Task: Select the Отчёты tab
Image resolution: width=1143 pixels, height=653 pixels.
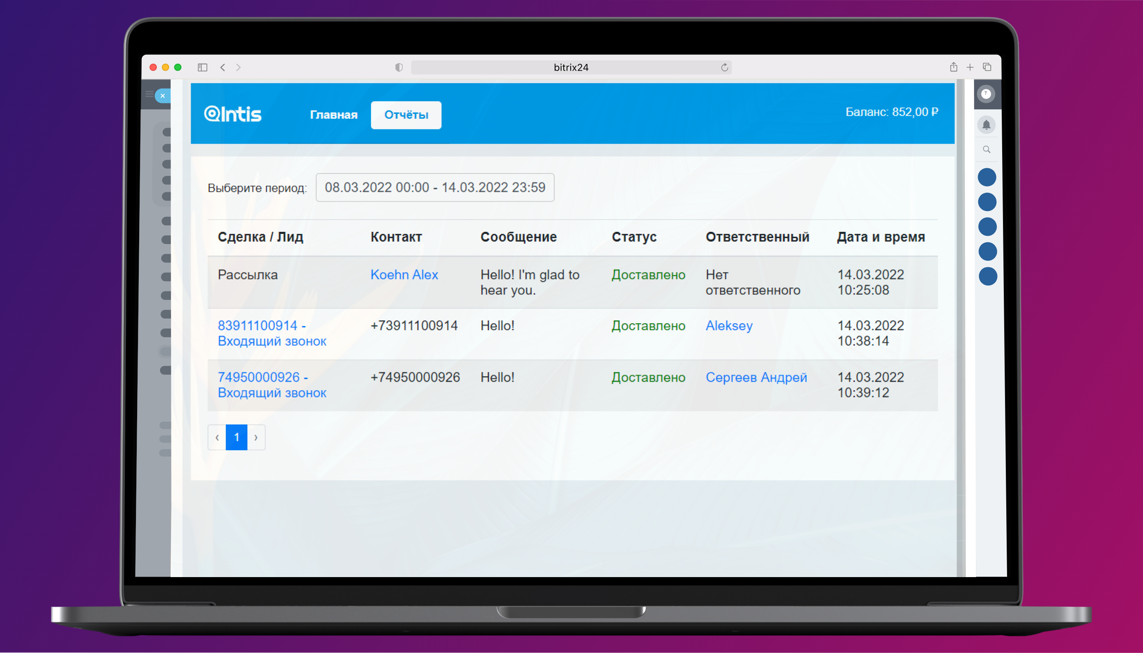Action: click(x=406, y=115)
